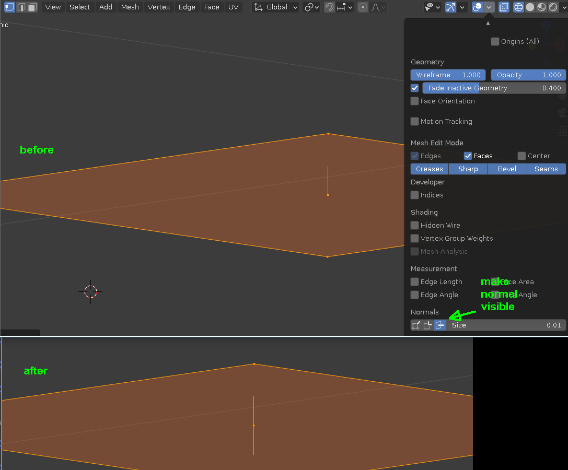Switch to material preview shading
568x470 pixels.
point(541,7)
